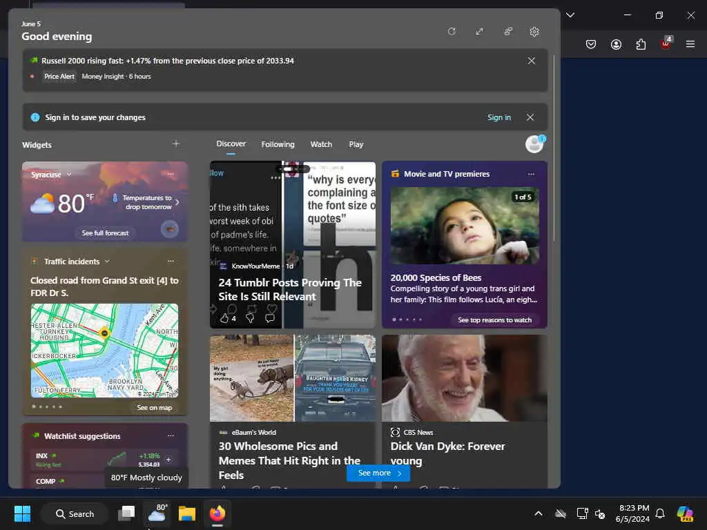
Task: Click weather widget icon in taskbar
Action: pyautogui.click(x=157, y=513)
